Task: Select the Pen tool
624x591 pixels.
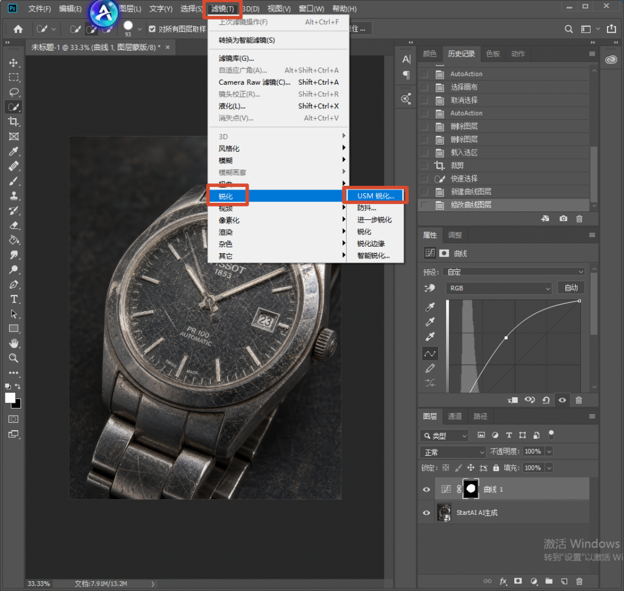Action: [x=13, y=285]
